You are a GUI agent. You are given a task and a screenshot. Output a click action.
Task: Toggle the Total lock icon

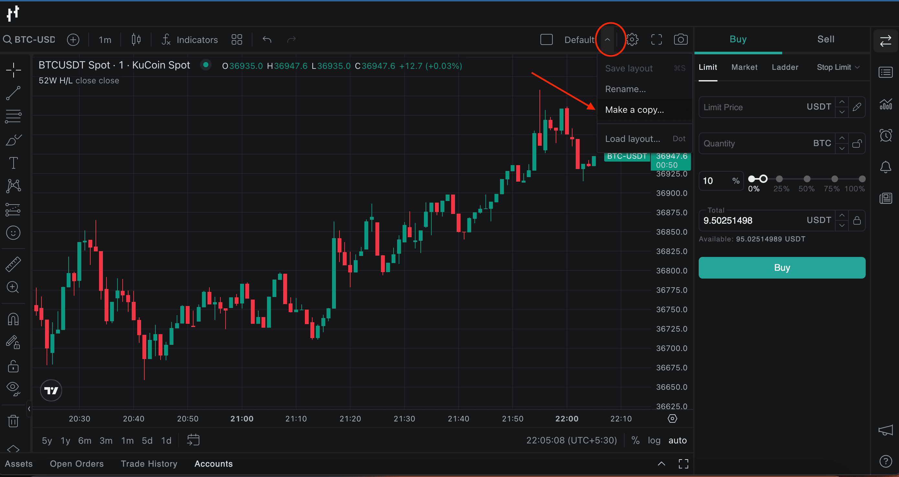click(857, 220)
